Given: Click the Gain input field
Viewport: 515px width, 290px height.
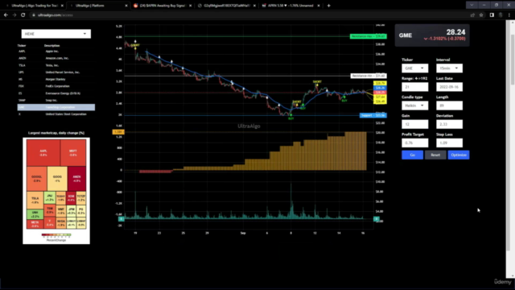Looking at the screenshot, I should pyautogui.click(x=415, y=124).
